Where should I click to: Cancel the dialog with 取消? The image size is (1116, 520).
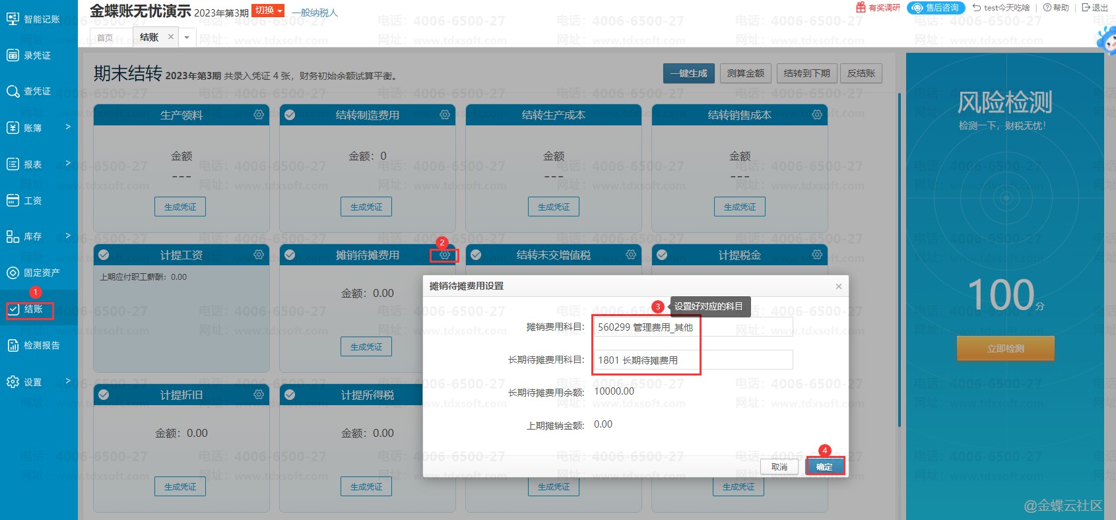(x=779, y=467)
